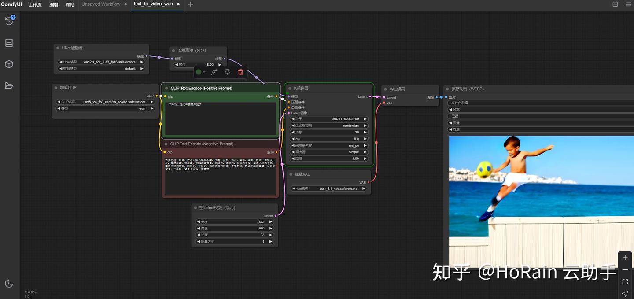634x299 pixels.
Task: Open the 工作流 menu
Action: coord(35,4)
